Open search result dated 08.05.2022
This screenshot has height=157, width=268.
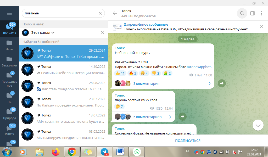63,134
